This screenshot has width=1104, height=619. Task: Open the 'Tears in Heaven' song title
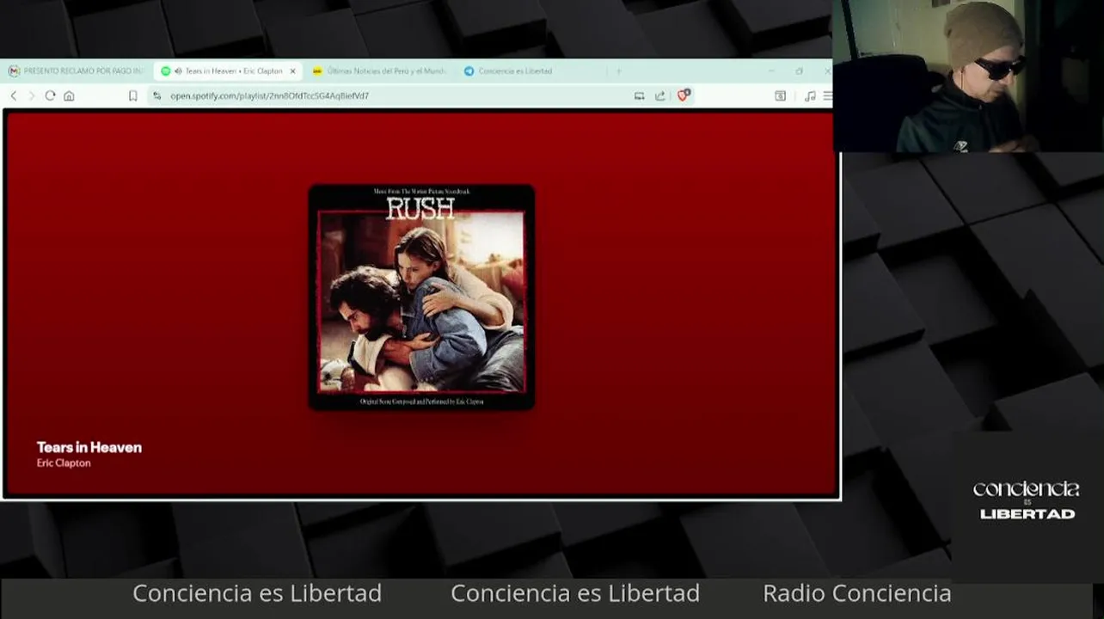tap(89, 447)
